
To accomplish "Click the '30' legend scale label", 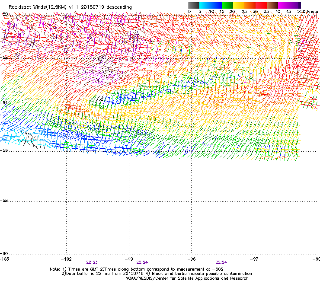I will pyautogui.click(x=255, y=11).
